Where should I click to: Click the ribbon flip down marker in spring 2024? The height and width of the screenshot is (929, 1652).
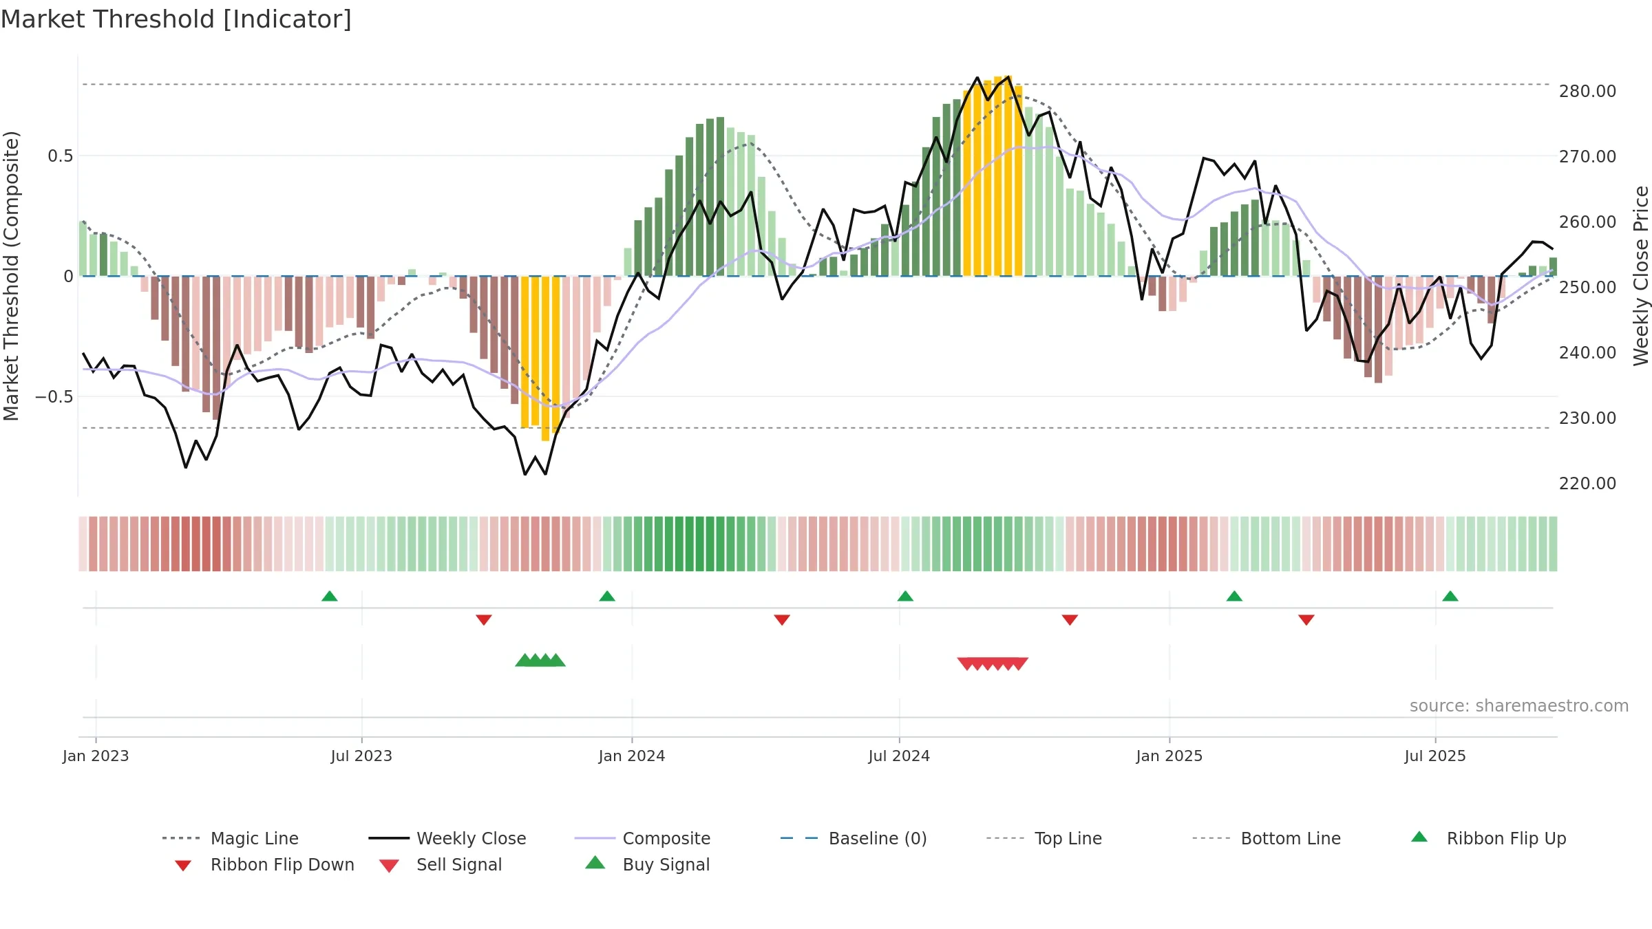pos(782,620)
